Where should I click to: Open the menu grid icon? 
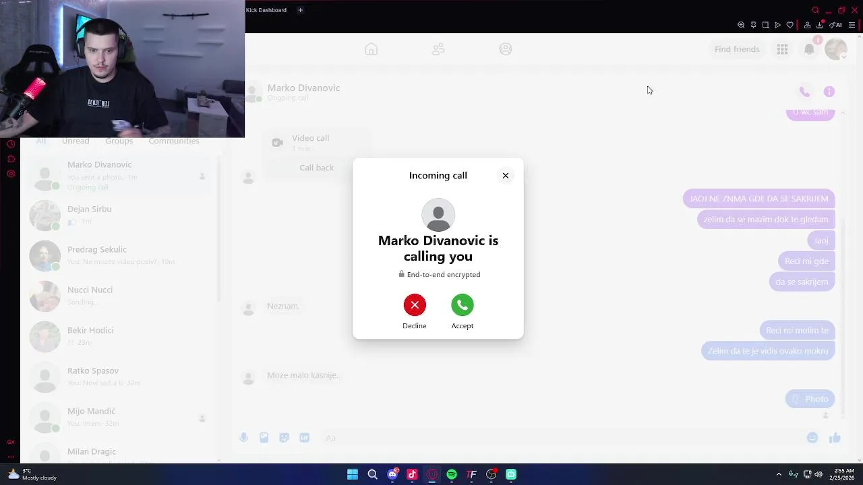(x=782, y=49)
